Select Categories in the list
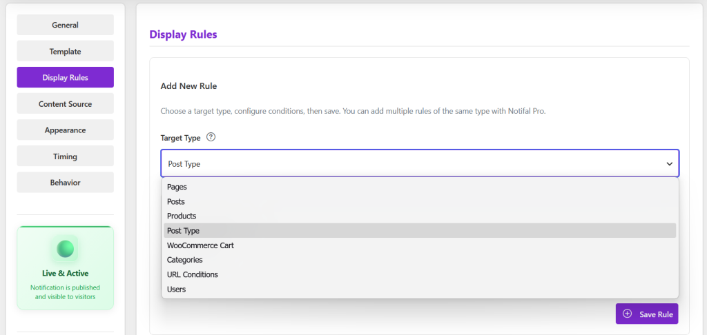Image resolution: width=707 pixels, height=335 pixels. point(420,260)
